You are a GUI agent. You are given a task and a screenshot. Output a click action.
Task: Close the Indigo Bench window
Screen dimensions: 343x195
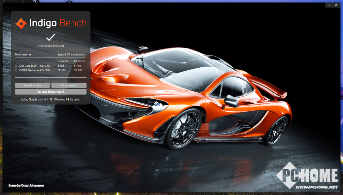[x=336, y=5]
